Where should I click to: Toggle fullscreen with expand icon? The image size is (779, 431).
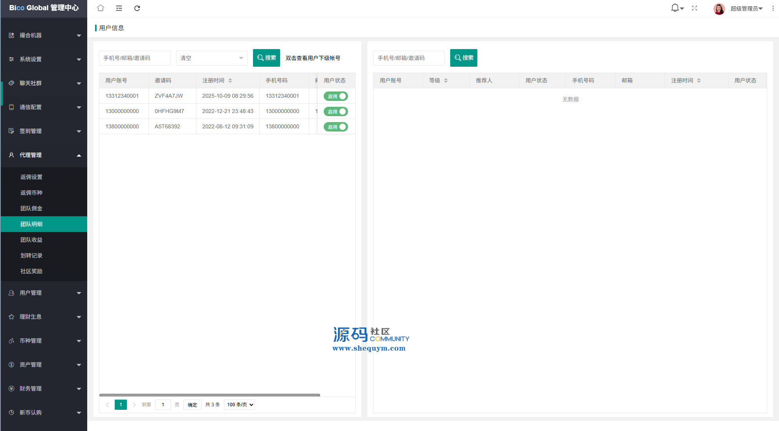[695, 8]
